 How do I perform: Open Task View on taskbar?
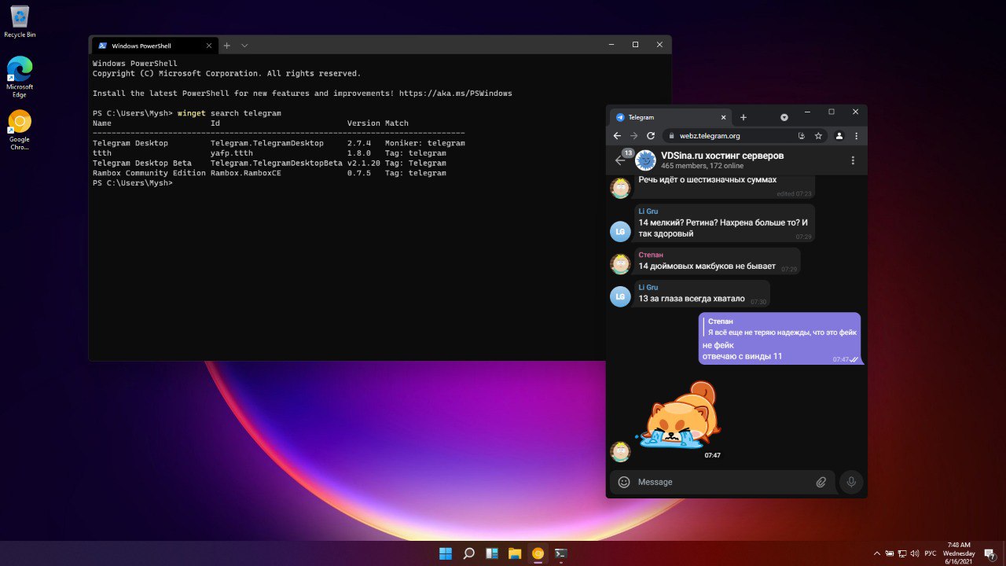point(492,553)
